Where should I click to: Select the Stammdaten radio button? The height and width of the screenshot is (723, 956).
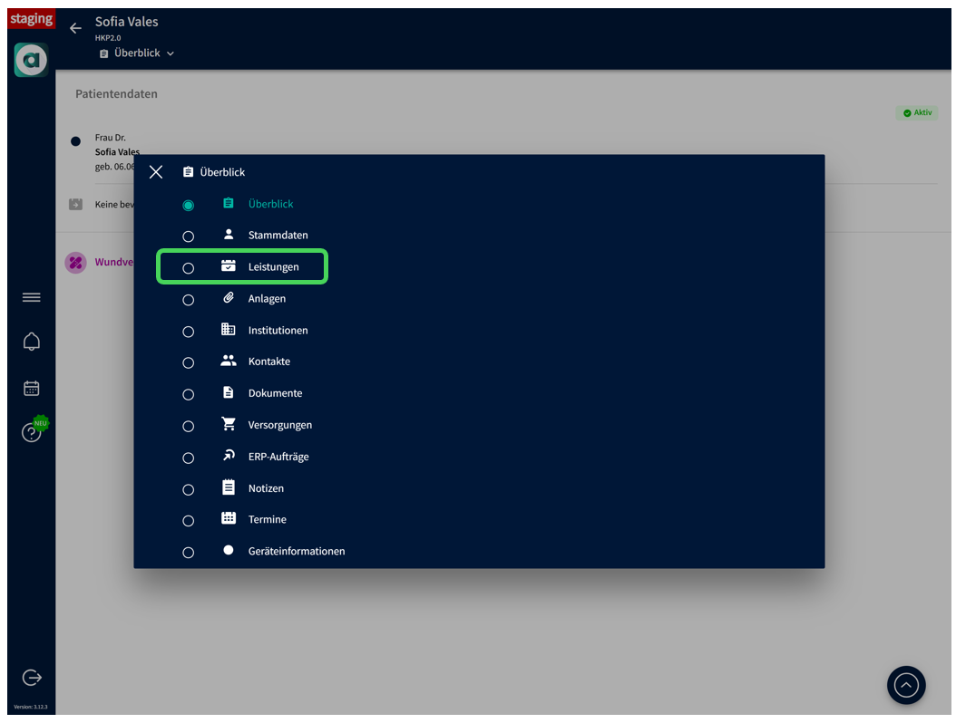(189, 236)
